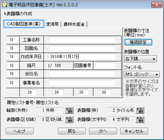Screen dimensions: 164x140
Task: Click the 4.表題欄の作成 heading text
Action: [x=18, y=14]
